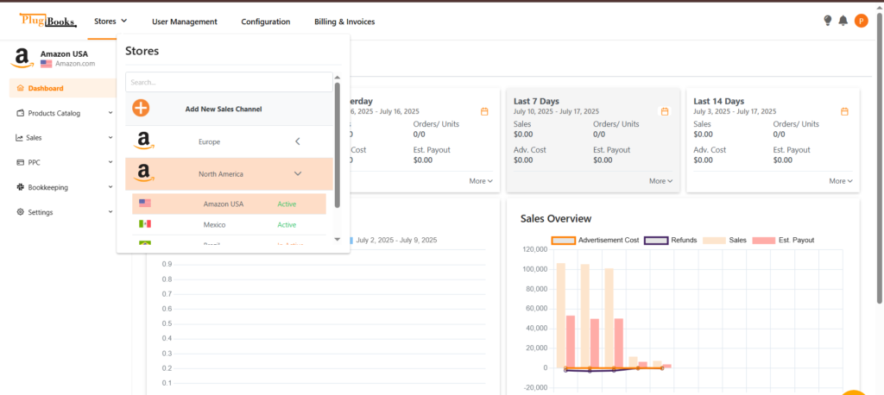Image resolution: width=884 pixels, height=395 pixels.
Task: Click the Mexico flag icon
Action: point(145,223)
